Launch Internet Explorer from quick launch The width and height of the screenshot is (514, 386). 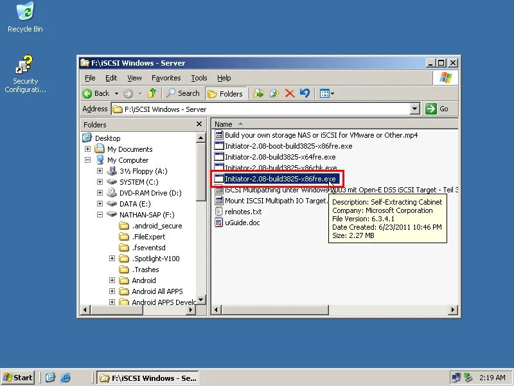tap(66, 378)
